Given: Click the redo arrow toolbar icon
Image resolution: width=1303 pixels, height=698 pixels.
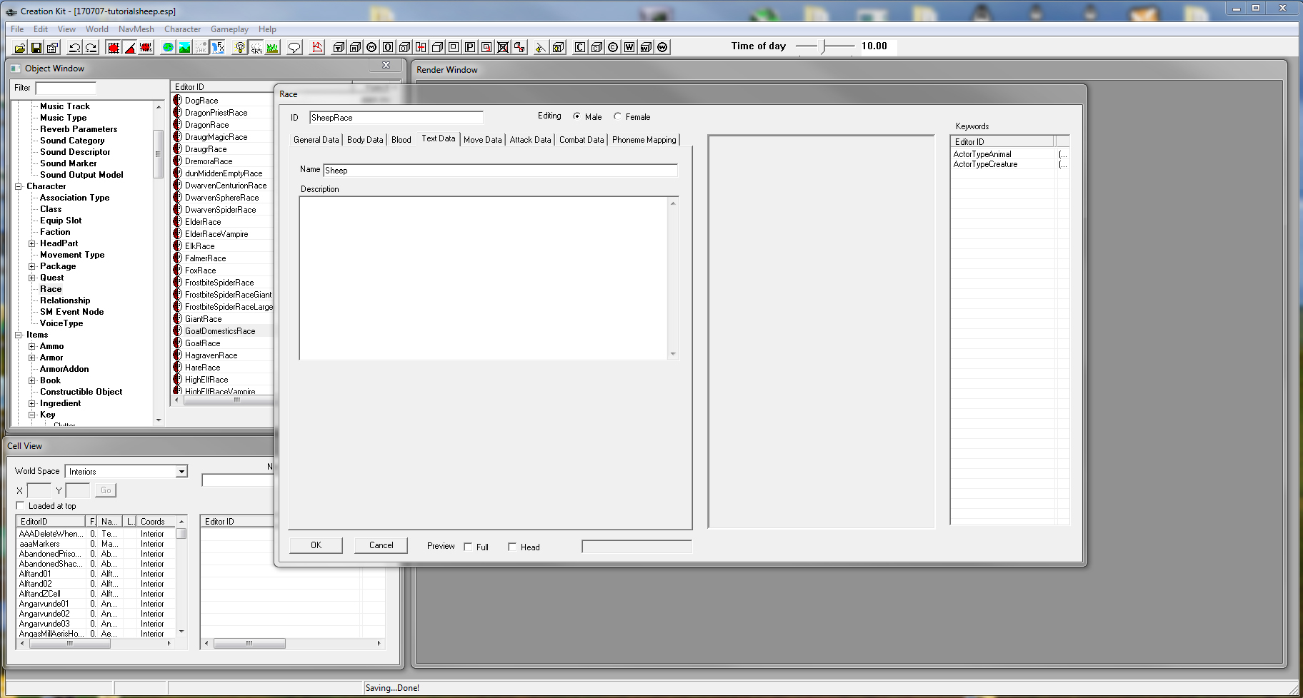Looking at the screenshot, I should [x=91, y=48].
